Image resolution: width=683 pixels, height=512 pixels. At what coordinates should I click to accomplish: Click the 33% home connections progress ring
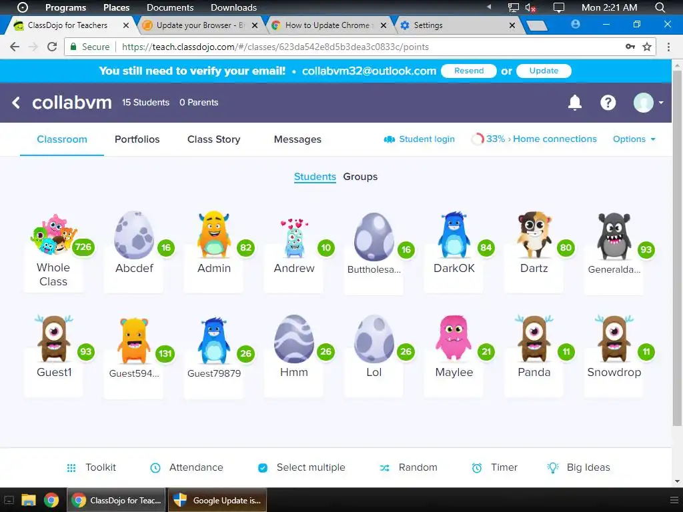478,139
